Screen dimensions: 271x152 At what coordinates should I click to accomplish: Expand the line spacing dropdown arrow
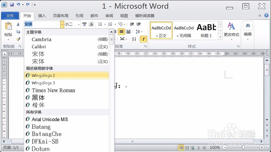(142, 32)
